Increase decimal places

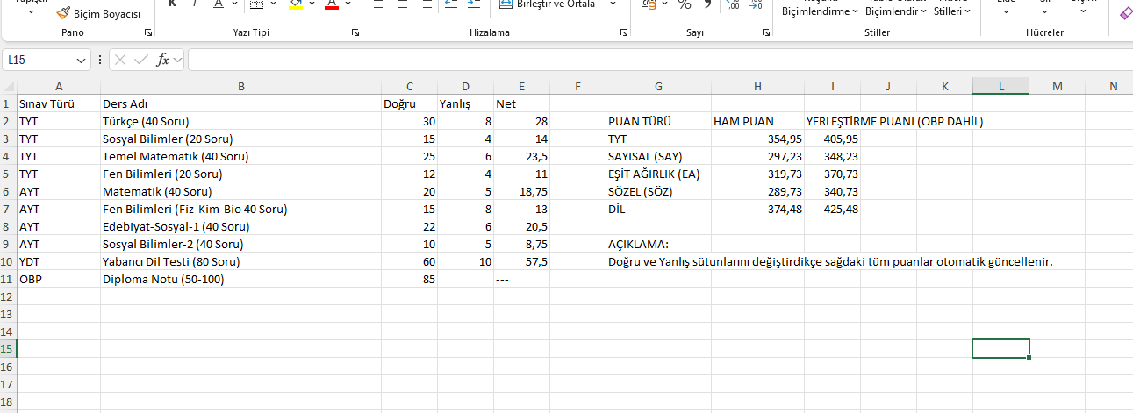733,4
